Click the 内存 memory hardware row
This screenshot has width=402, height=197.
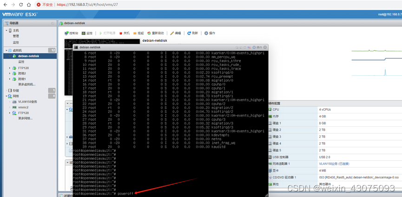click(335, 116)
